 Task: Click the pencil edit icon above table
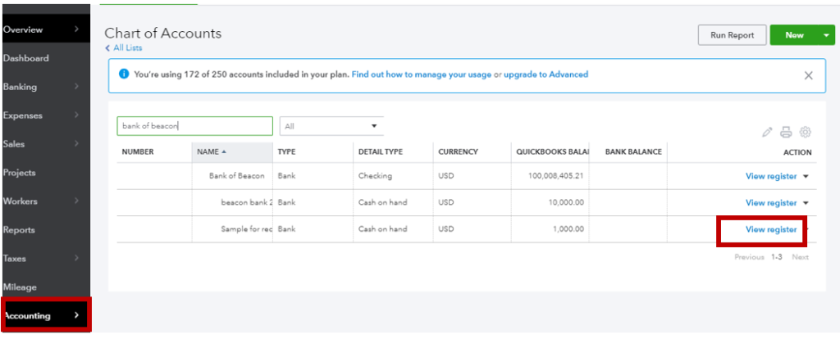tap(767, 132)
